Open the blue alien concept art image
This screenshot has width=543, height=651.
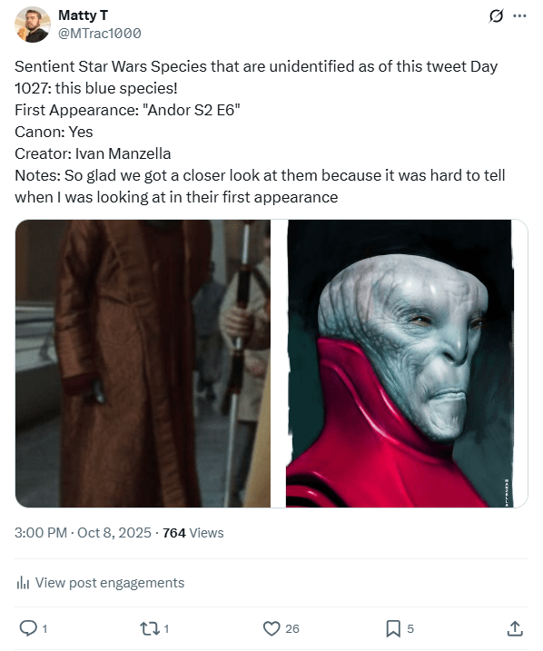tap(407, 363)
